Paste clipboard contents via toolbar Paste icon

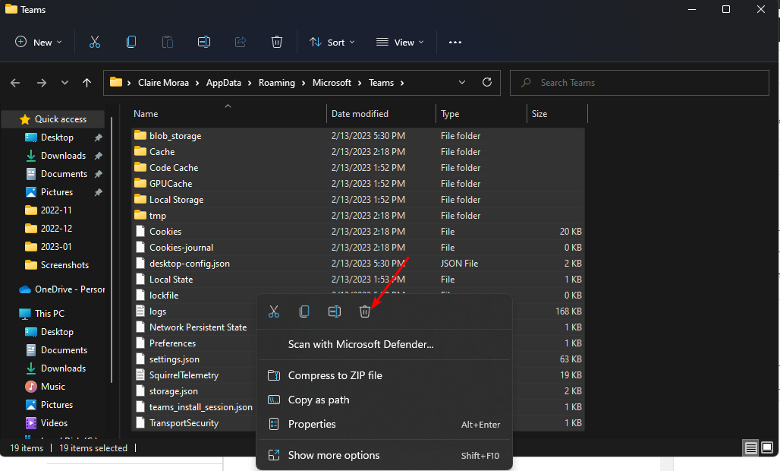point(167,42)
